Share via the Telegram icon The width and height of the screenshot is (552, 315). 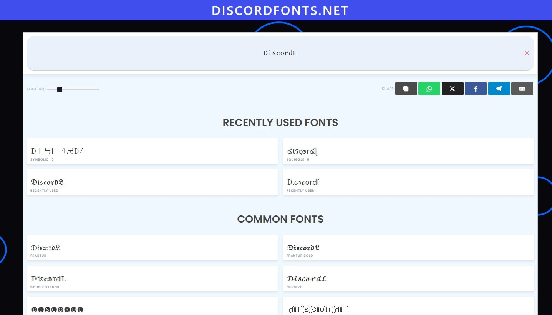coord(499,89)
